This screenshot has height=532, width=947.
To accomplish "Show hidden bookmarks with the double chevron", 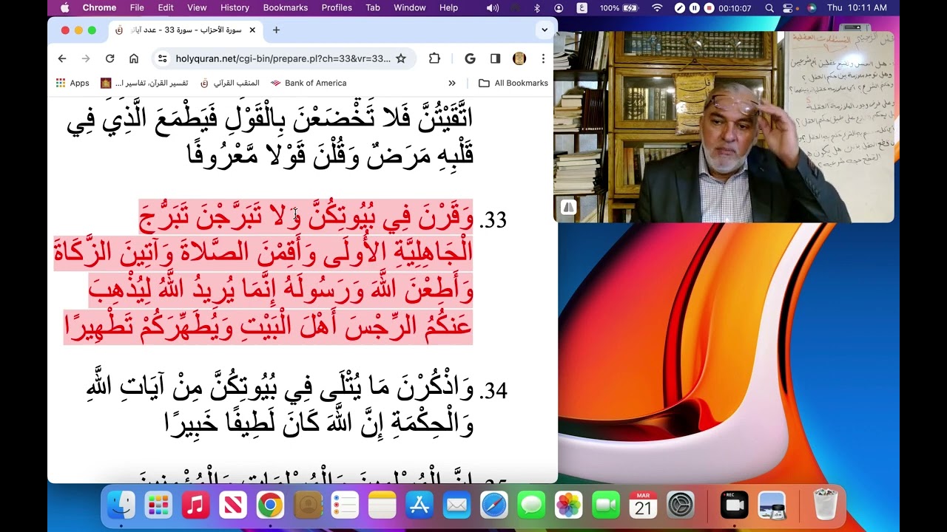I will [x=452, y=83].
